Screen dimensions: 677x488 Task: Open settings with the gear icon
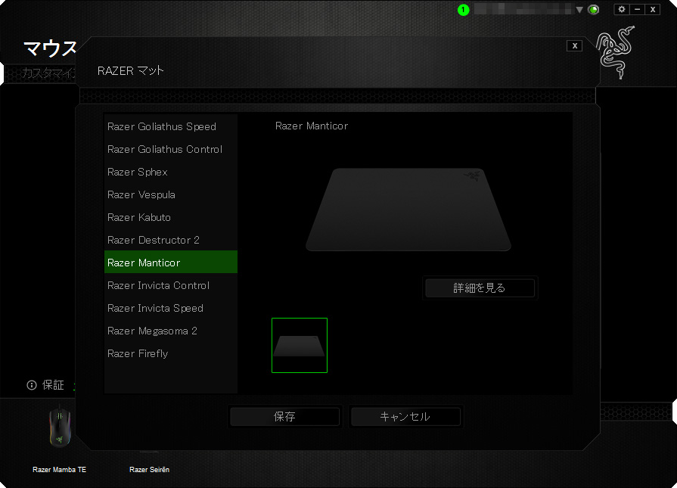[622, 9]
